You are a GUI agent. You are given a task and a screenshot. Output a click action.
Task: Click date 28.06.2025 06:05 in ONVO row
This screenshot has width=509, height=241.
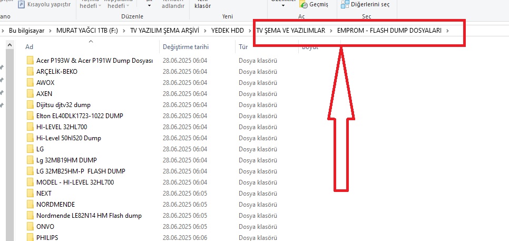pyautogui.click(x=185, y=226)
